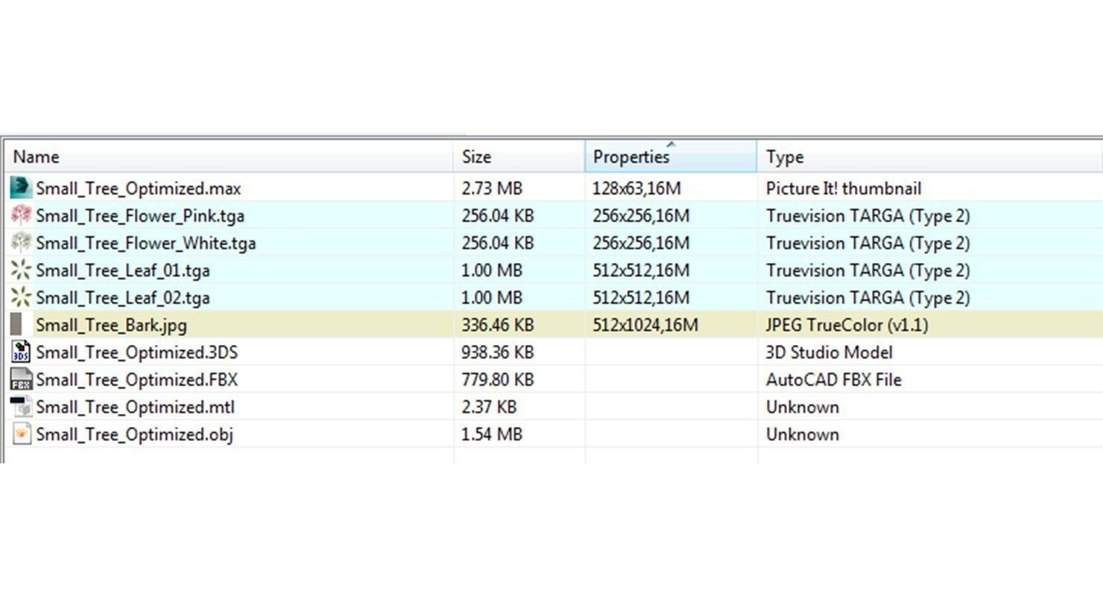
Task: Click the 3D Studio Model type entry
Action: click(829, 352)
